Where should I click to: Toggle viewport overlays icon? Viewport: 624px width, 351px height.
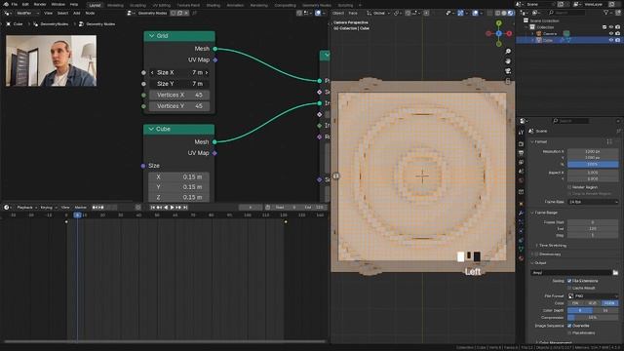[476, 13]
